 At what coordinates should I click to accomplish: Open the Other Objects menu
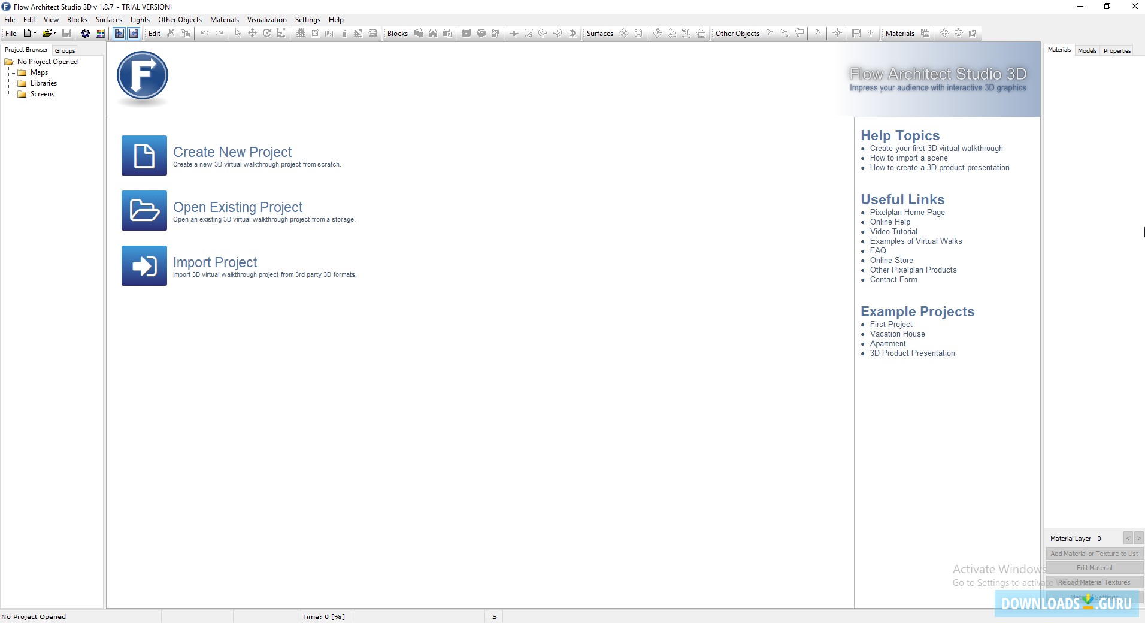pos(180,19)
